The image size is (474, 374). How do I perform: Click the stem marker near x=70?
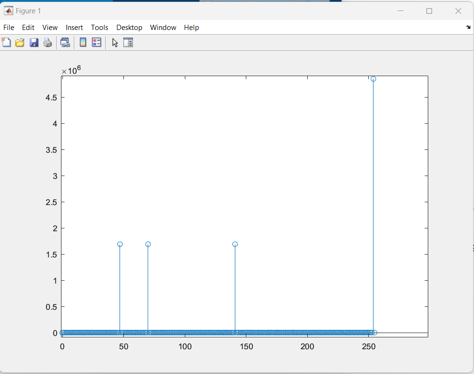pos(148,244)
